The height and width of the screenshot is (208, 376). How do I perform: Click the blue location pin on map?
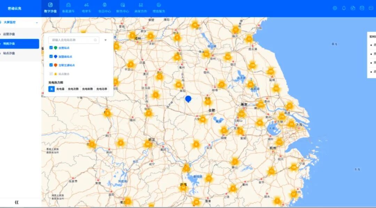pyautogui.click(x=188, y=99)
